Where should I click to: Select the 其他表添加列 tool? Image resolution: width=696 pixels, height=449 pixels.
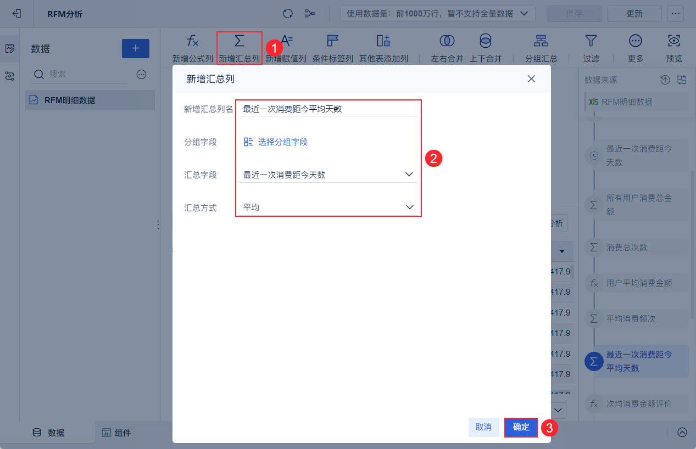tap(383, 48)
